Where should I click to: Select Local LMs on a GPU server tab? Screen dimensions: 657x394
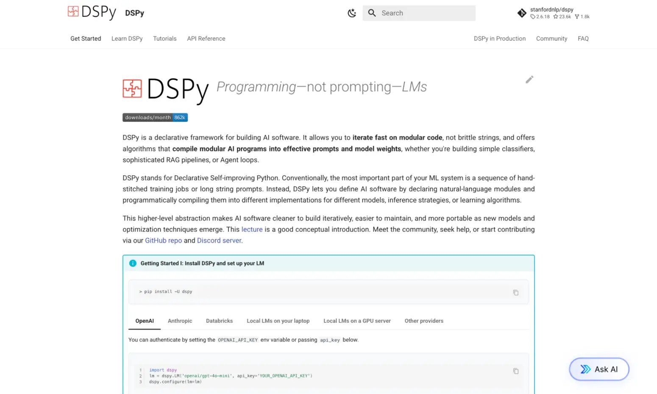click(357, 321)
